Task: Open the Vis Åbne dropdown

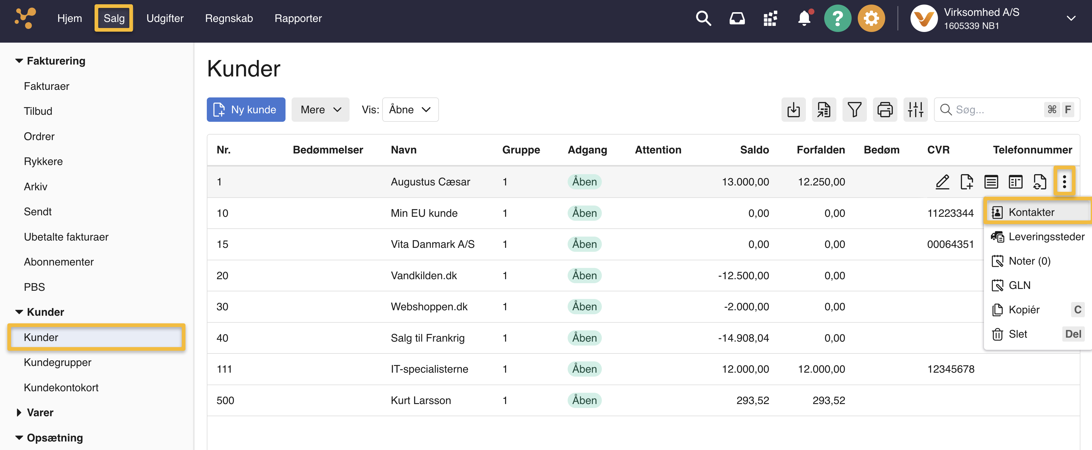Action: pos(410,110)
